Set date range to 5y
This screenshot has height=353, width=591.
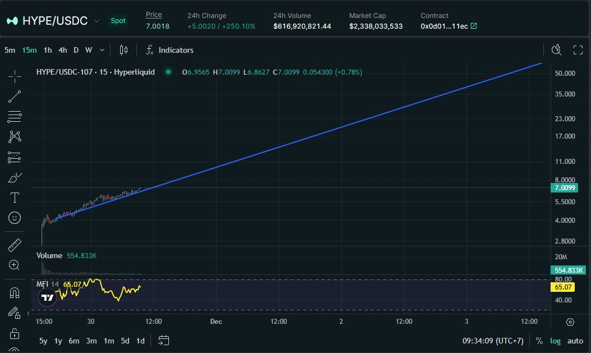coord(43,341)
